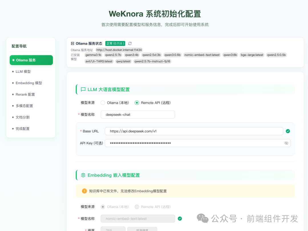Click the warning icon on the yellow notice banner

coord(84,191)
